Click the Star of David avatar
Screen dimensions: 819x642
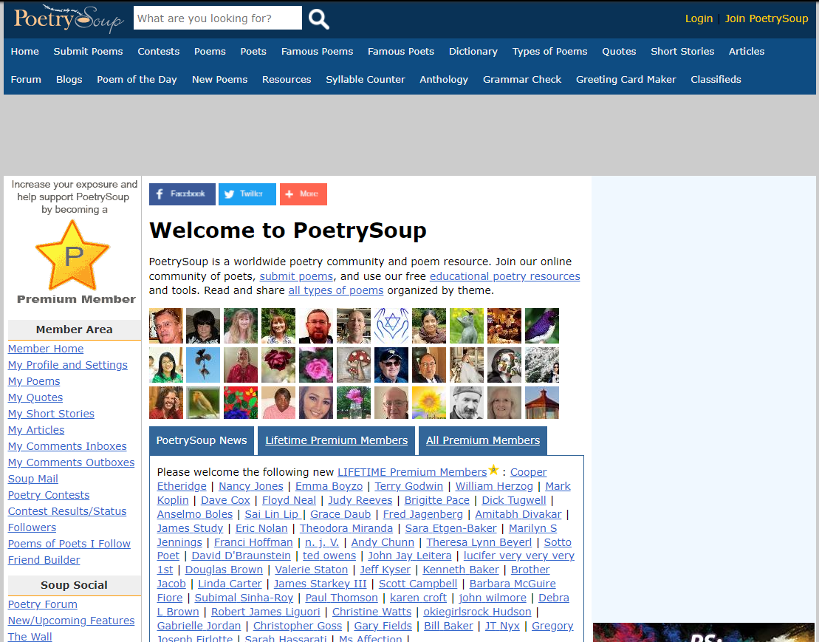(x=391, y=326)
